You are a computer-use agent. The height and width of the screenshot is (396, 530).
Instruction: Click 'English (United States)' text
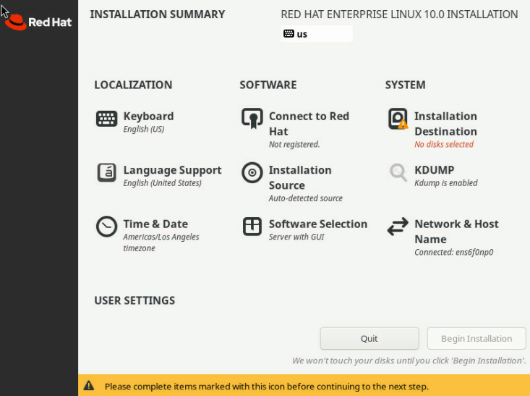point(162,182)
